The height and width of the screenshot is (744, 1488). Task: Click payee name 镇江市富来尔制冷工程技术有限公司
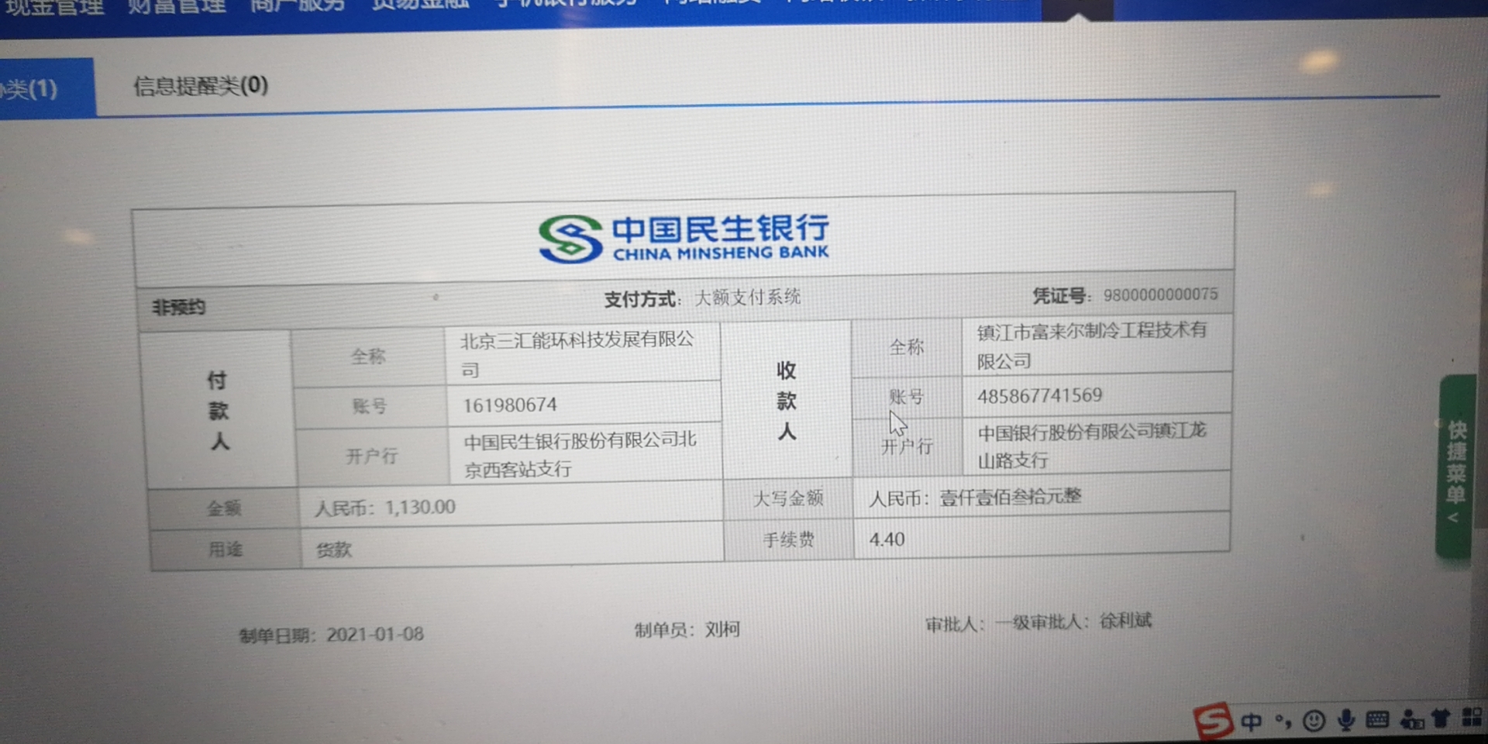point(1091,346)
